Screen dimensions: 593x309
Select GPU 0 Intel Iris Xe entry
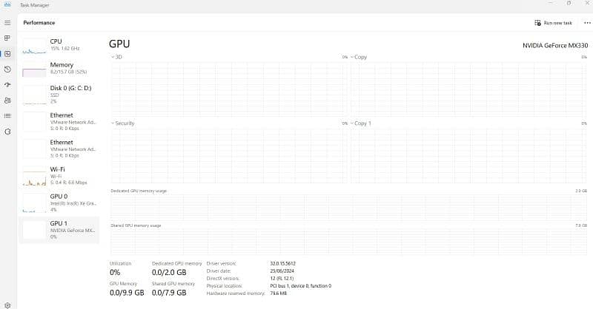click(59, 202)
